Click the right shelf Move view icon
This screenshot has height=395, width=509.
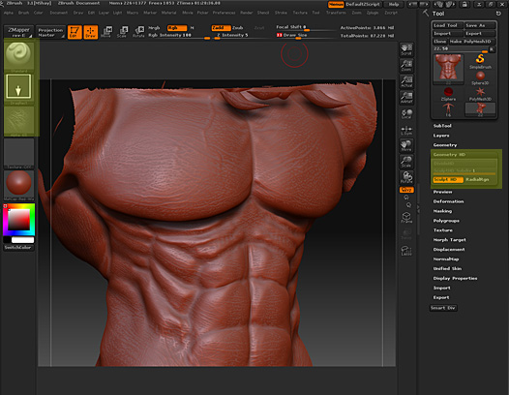(x=406, y=145)
